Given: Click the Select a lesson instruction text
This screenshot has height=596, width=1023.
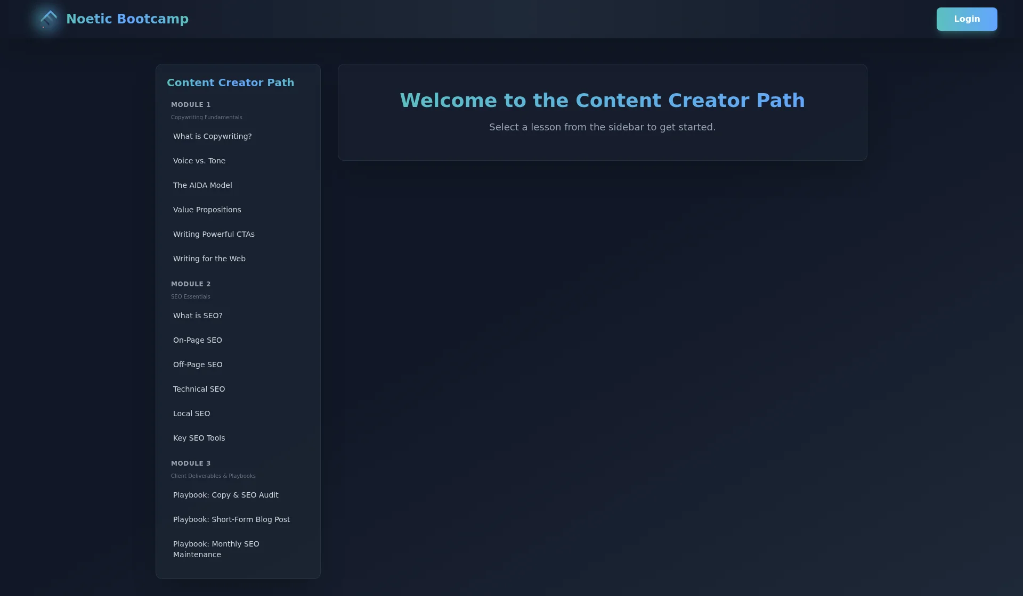Looking at the screenshot, I should 602,127.
